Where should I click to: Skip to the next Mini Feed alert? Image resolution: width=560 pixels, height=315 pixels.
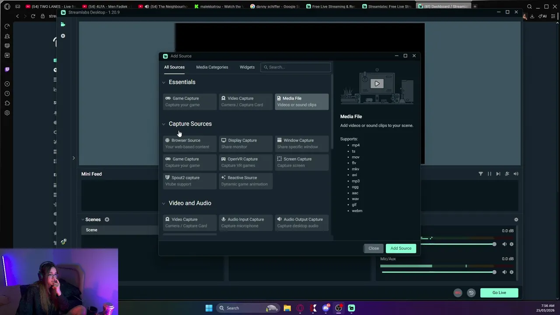coord(498,174)
